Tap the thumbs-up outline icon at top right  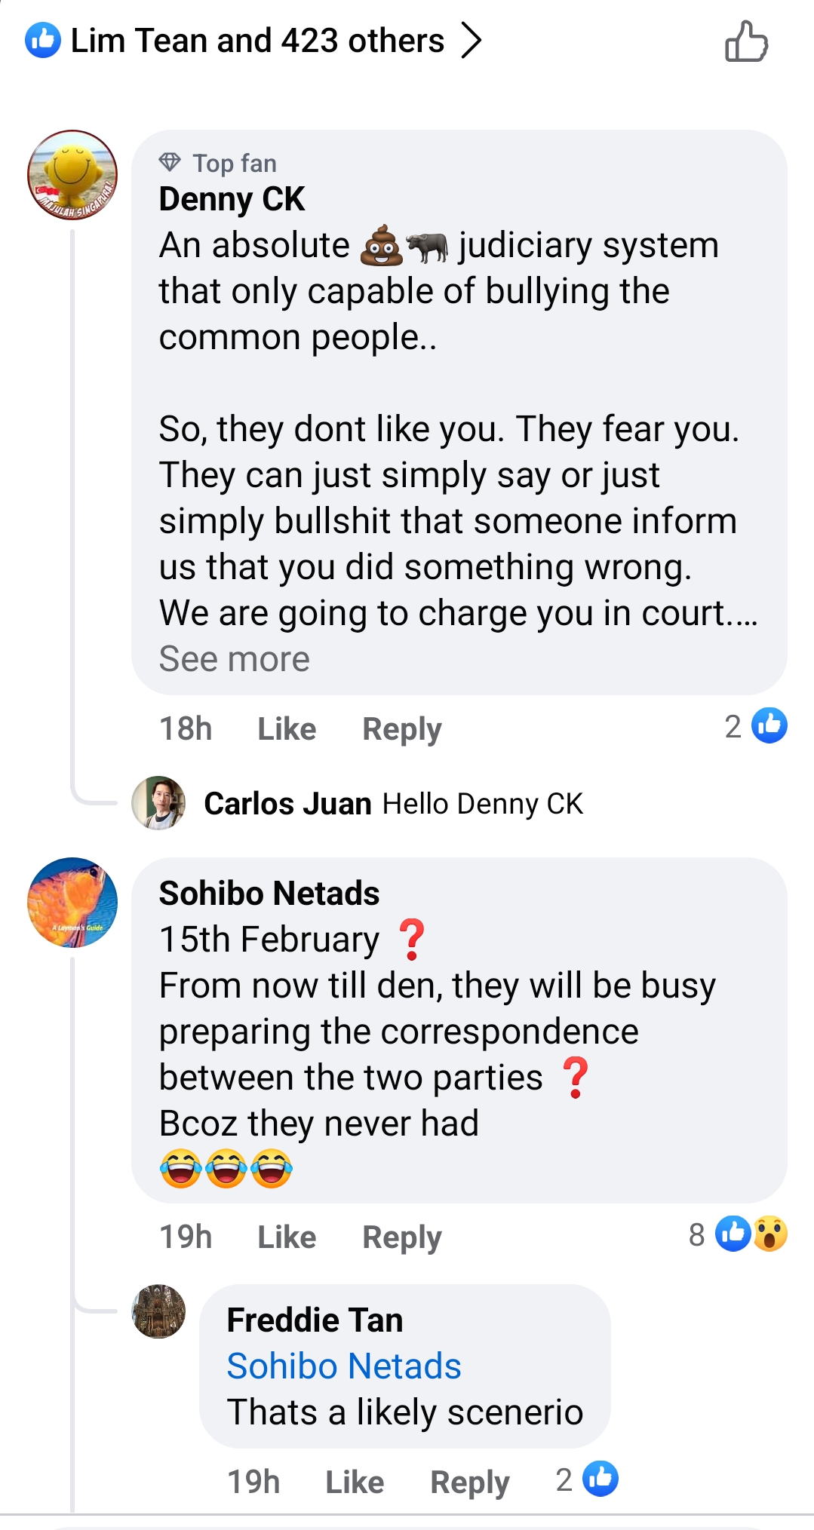pos(746,41)
